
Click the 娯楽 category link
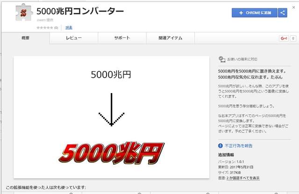pos(69,27)
